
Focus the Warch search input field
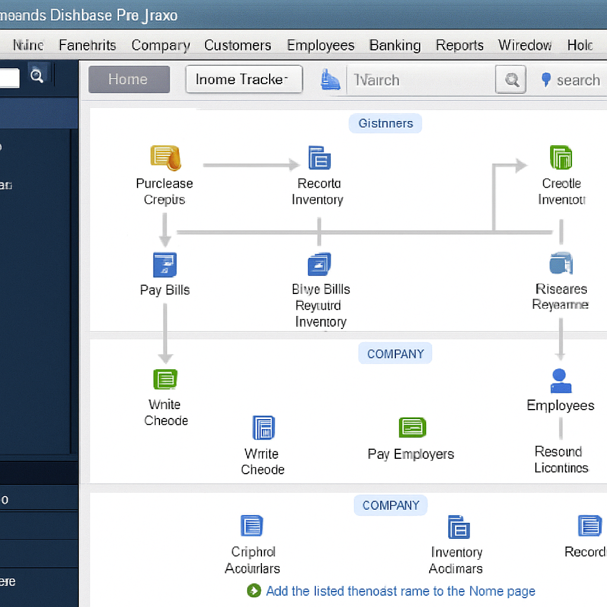pos(420,80)
